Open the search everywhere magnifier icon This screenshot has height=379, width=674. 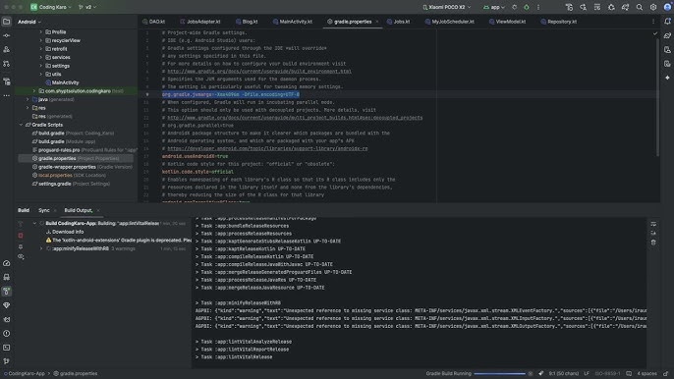click(640, 7)
